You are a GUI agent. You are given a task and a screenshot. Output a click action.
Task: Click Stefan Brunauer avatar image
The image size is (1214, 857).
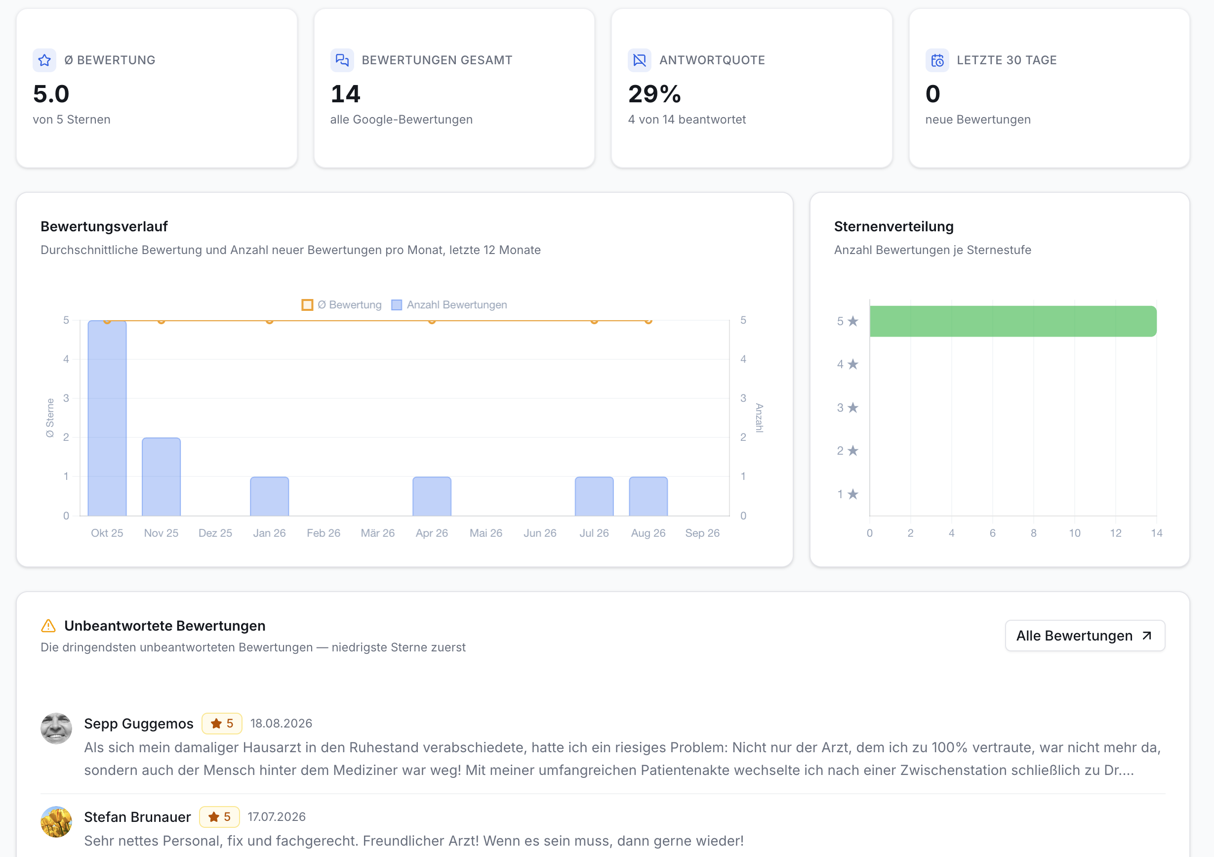coord(56,821)
